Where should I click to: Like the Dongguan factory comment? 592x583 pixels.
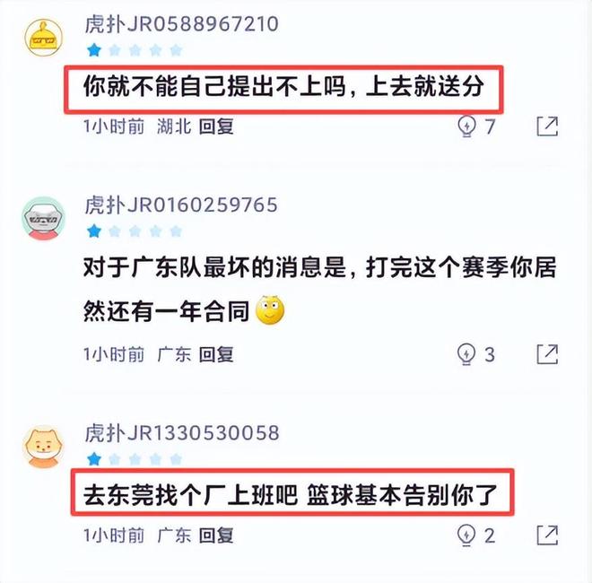pos(466,535)
